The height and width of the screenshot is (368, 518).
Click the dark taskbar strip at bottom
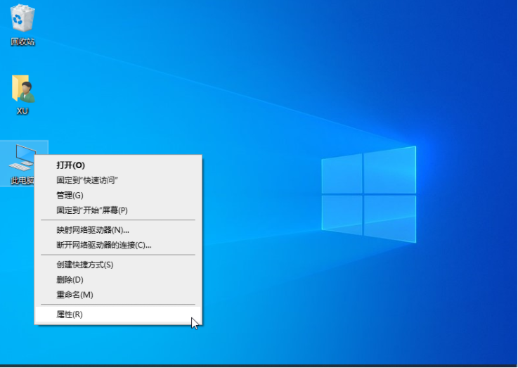pyautogui.click(x=259, y=365)
